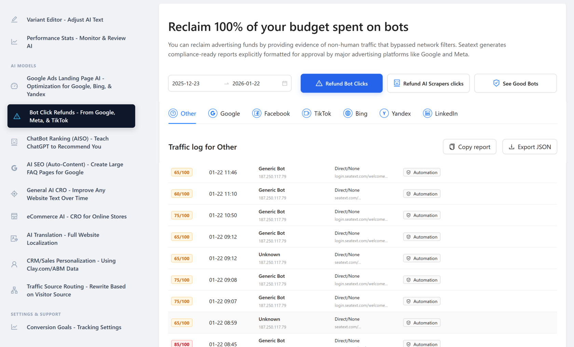Click the Automation tag in the 01-22 08:59 row
The height and width of the screenshot is (347, 574).
click(x=422, y=323)
